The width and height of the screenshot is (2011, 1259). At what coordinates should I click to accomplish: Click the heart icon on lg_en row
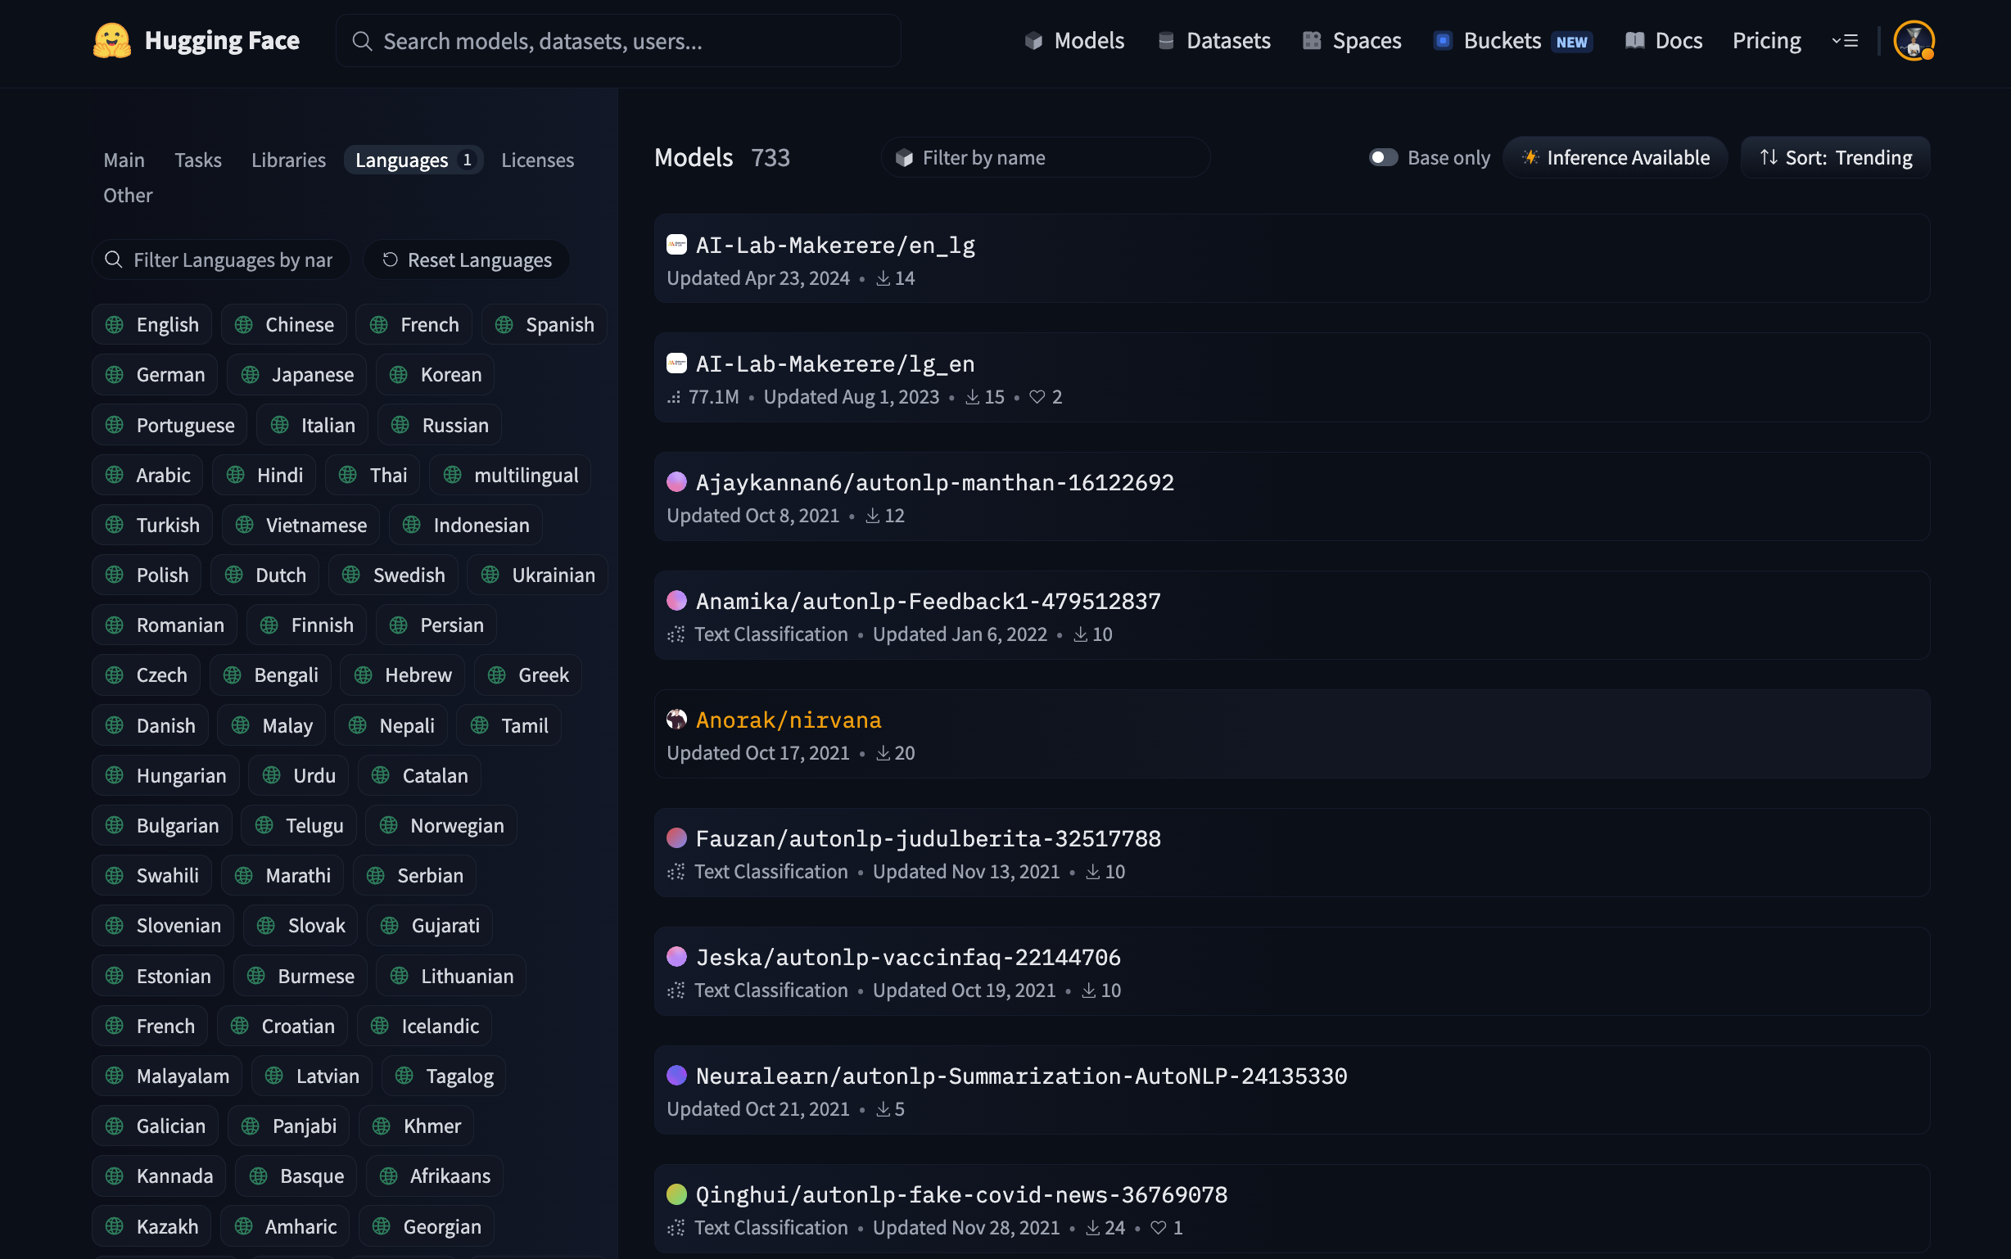pos(1037,397)
